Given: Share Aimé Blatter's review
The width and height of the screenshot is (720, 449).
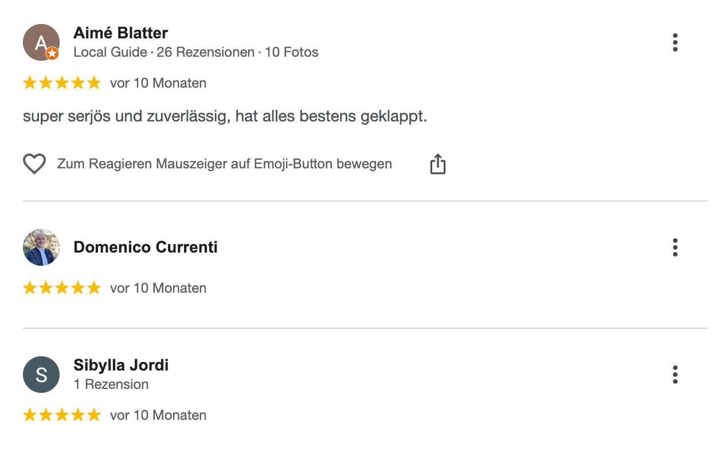Looking at the screenshot, I should [x=437, y=164].
